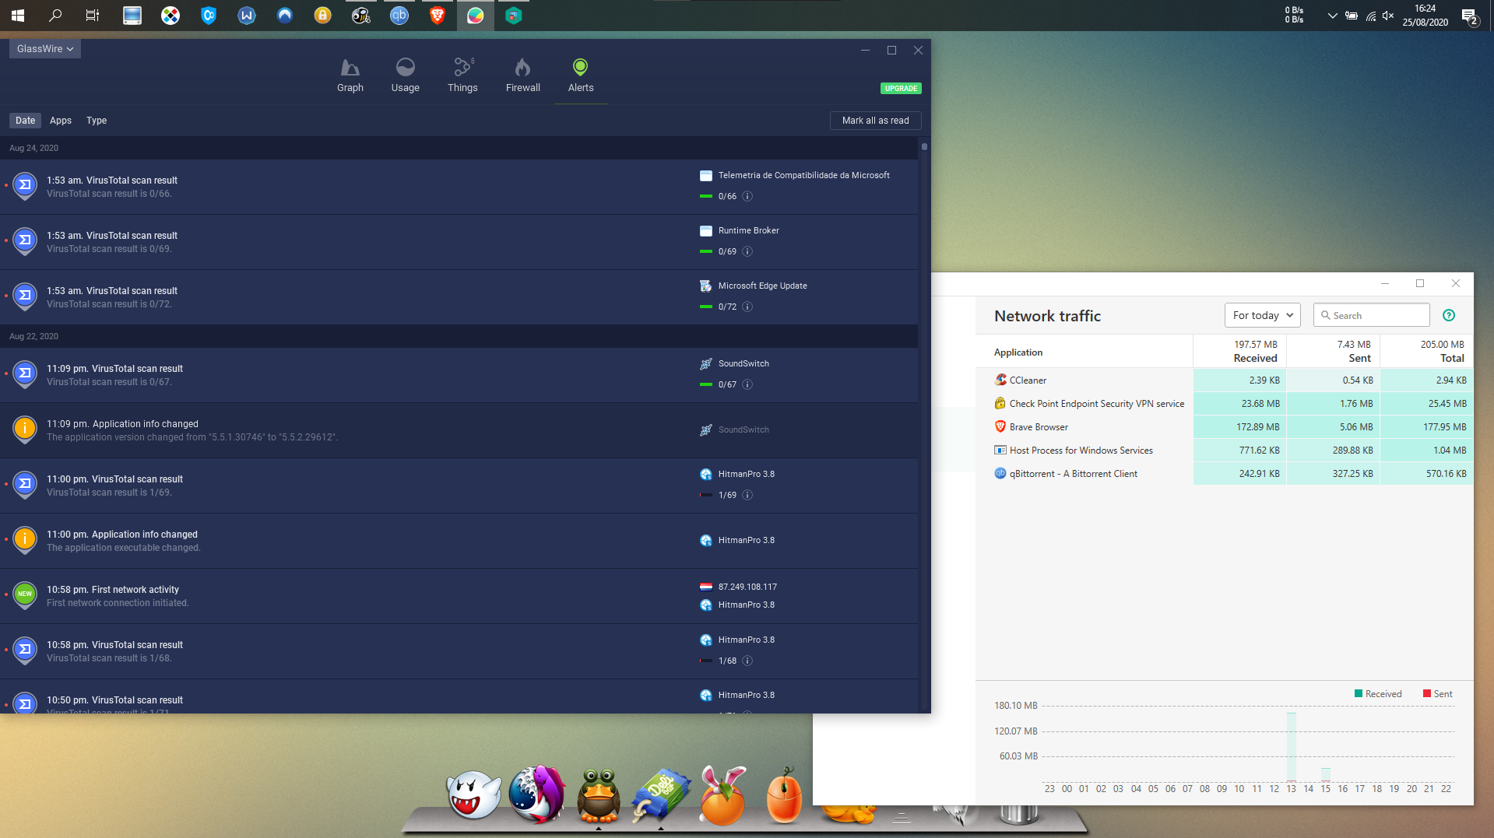Open the GlassWire Graph view
Image resolution: width=1494 pixels, height=838 pixels.
point(350,75)
